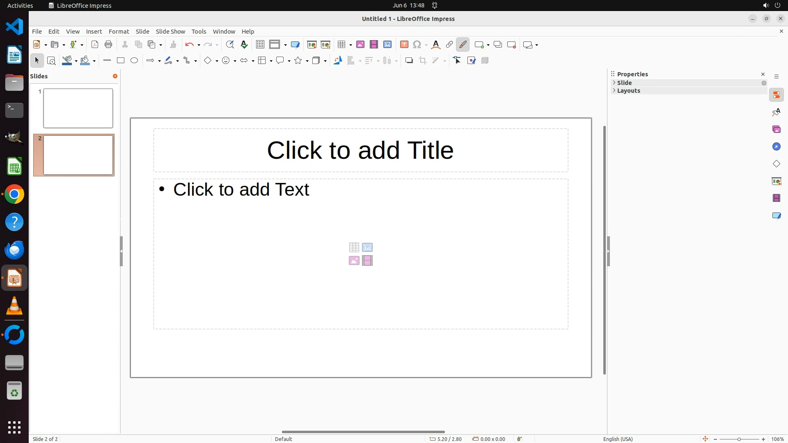This screenshot has height=443, width=788.
Task: Click the zoom slider in status bar
Action: (x=739, y=439)
